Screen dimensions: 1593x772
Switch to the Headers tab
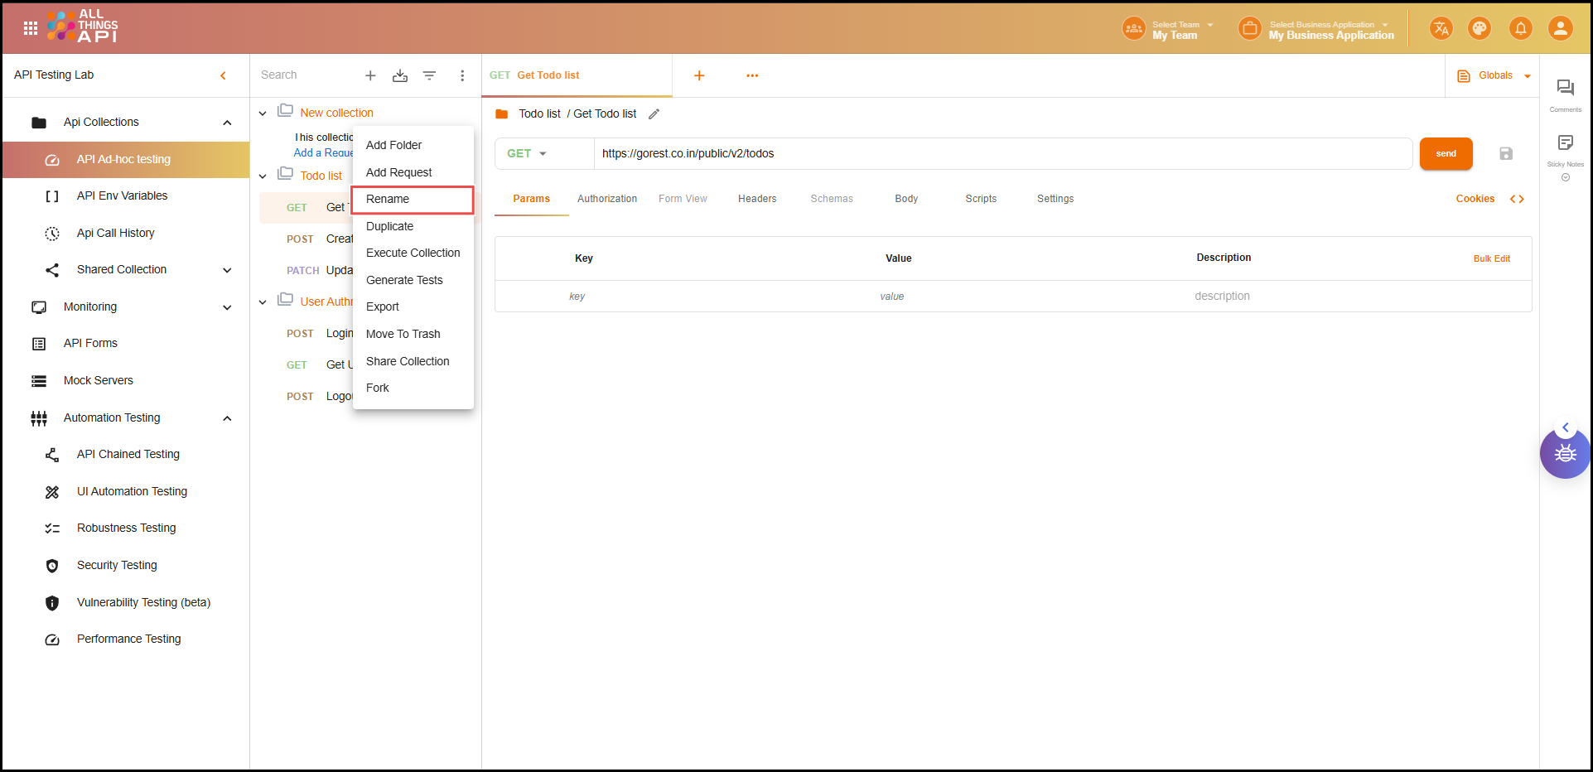coord(757,199)
